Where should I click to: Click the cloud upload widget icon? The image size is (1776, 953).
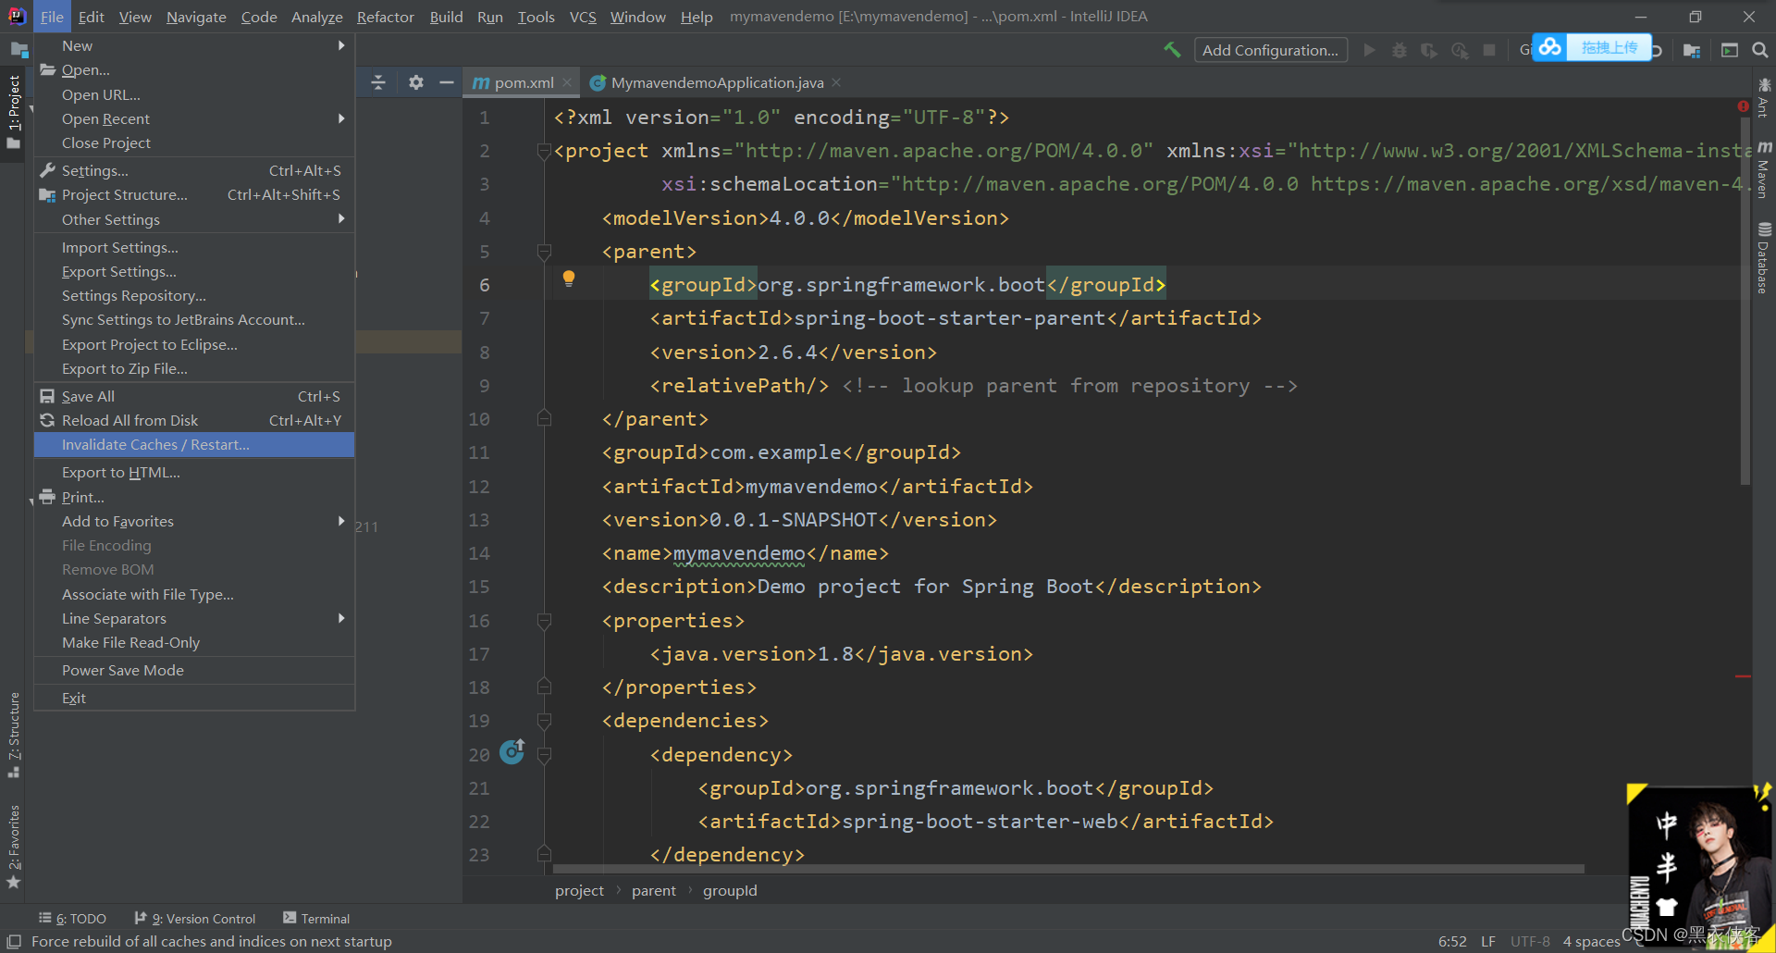[1550, 47]
